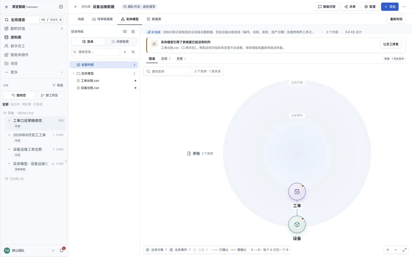Open the 数据表 tab
The width and height of the screenshot is (412, 257).
pos(154,19)
